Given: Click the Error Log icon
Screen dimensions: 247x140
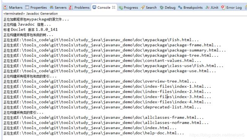Looking at the screenshot, I should click(x=223, y=7).
